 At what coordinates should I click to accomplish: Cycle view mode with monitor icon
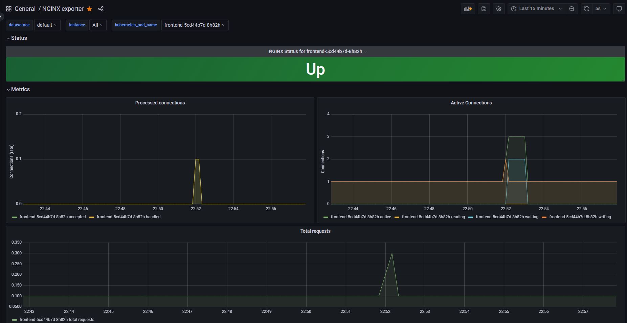point(619,9)
